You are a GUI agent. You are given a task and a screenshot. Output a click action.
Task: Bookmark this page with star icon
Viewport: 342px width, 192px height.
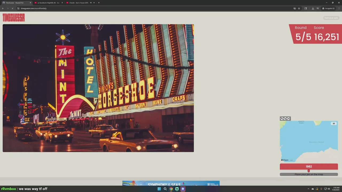[299, 9]
